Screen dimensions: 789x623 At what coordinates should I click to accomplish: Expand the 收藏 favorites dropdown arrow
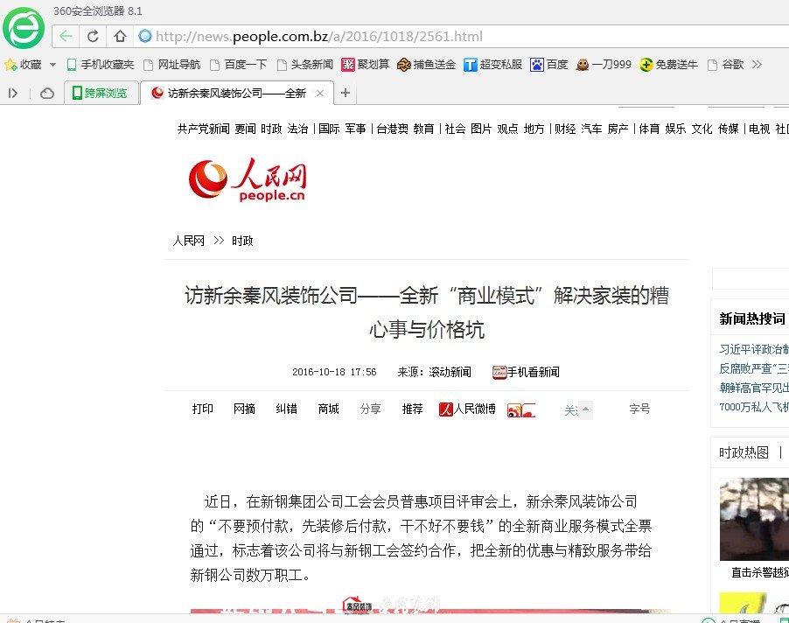point(52,65)
